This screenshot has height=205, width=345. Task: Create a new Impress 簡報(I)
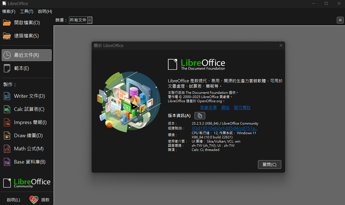click(x=27, y=122)
